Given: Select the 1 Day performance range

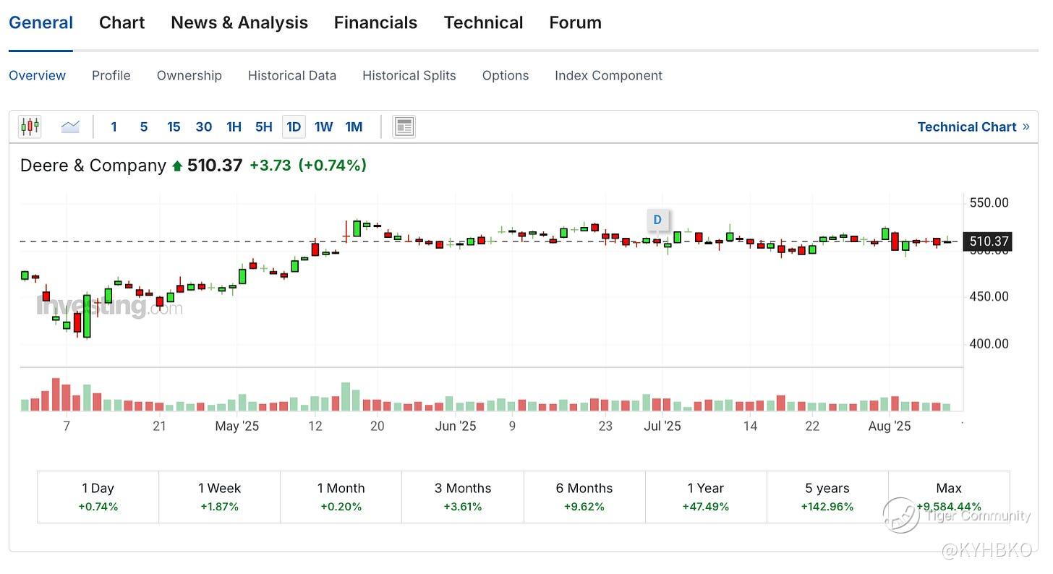Looking at the screenshot, I should point(98,497).
